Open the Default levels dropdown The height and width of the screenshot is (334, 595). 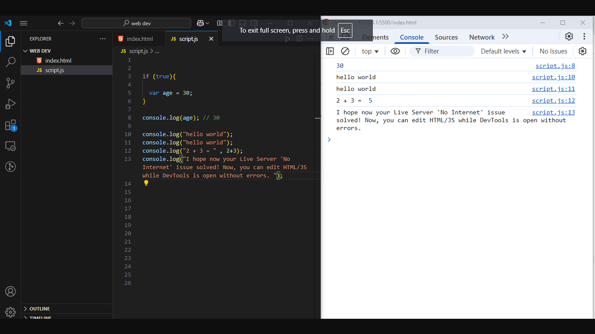click(x=504, y=51)
